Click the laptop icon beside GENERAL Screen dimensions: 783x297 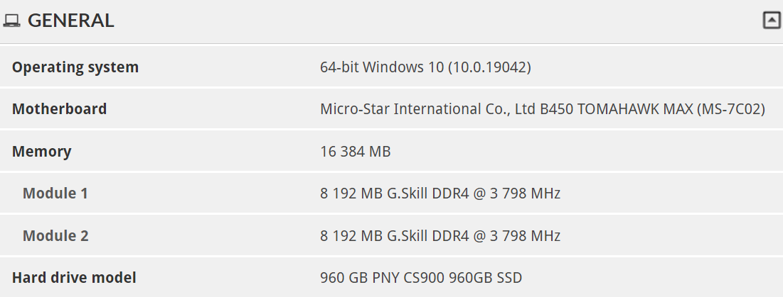click(x=11, y=21)
